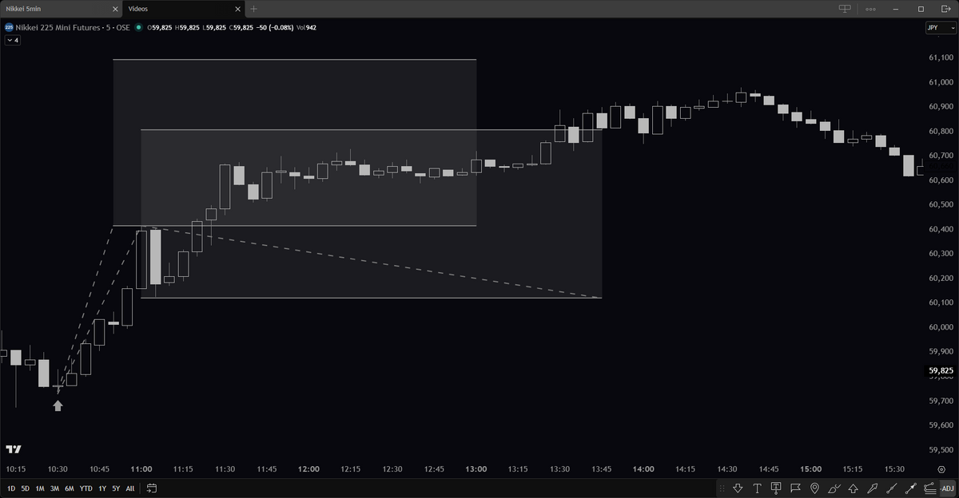959x498 pixels.
Task: Click the up arrow marker below candle
Action: coord(58,405)
